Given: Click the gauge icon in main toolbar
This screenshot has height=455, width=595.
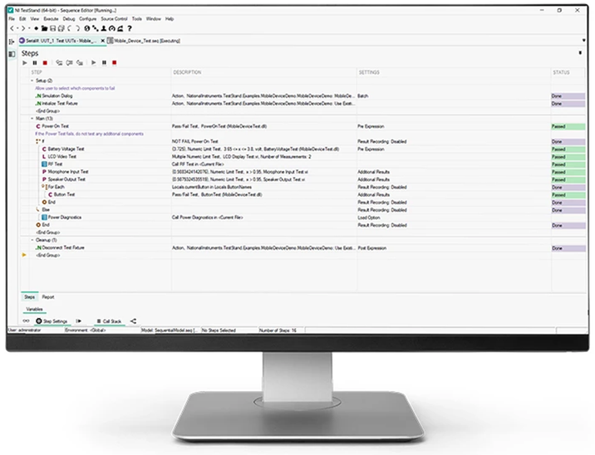Looking at the screenshot, I should 111,28.
